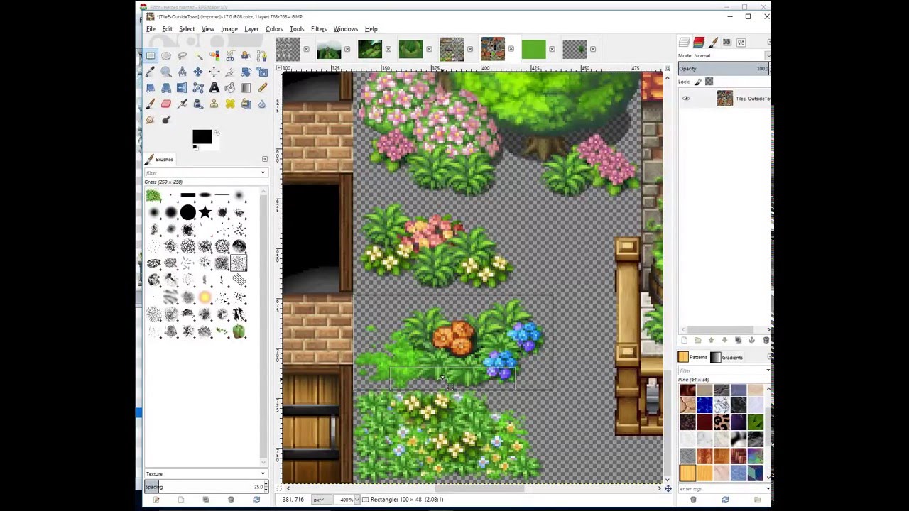The image size is (909, 511).
Task: Select the Perspective Clone tool
Action: click(x=246, y=104)
